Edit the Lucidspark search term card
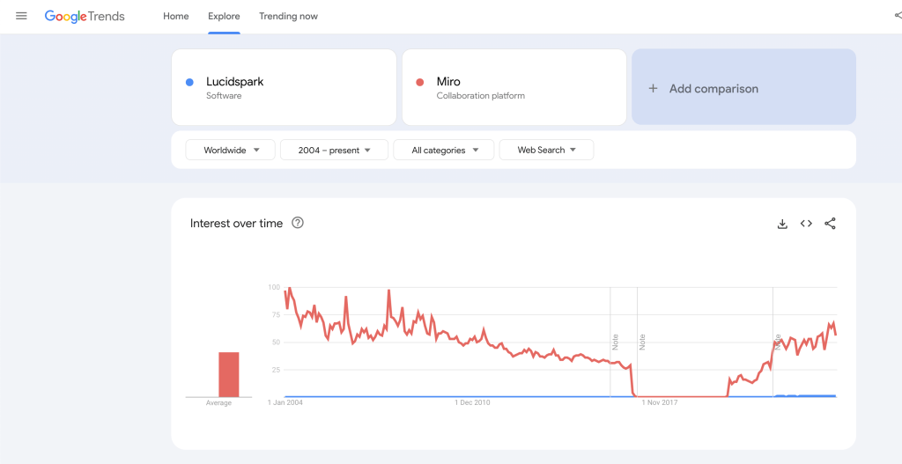The image size is (902, 464). [x=285, y=87]
